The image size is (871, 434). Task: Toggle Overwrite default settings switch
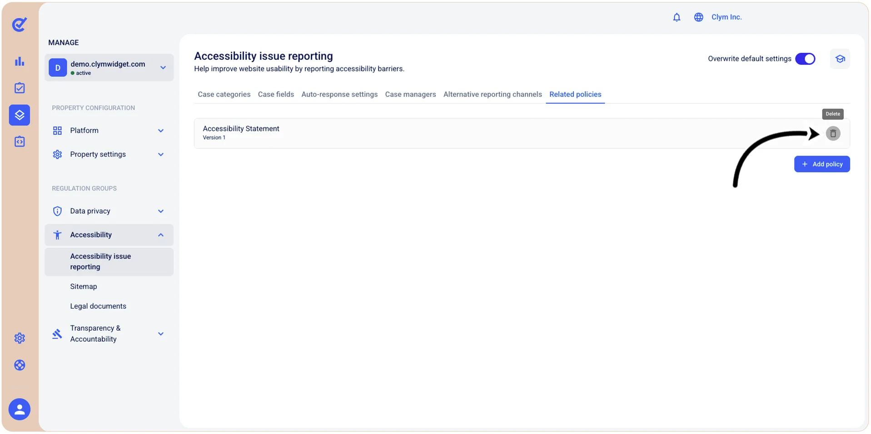click(x=805, y=59)
